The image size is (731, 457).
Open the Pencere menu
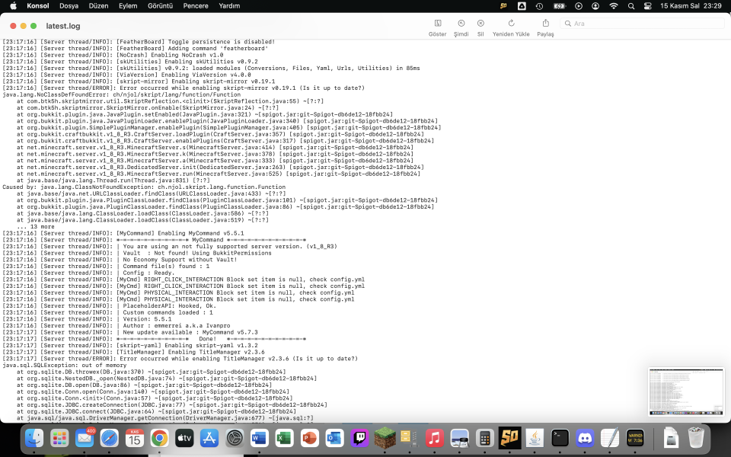click(196, 6)
